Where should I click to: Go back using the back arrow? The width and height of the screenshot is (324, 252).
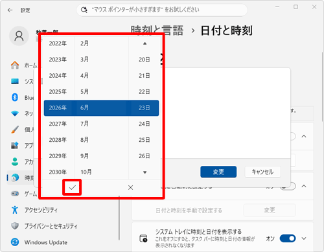pyautogui.click(x=10, y=10)
